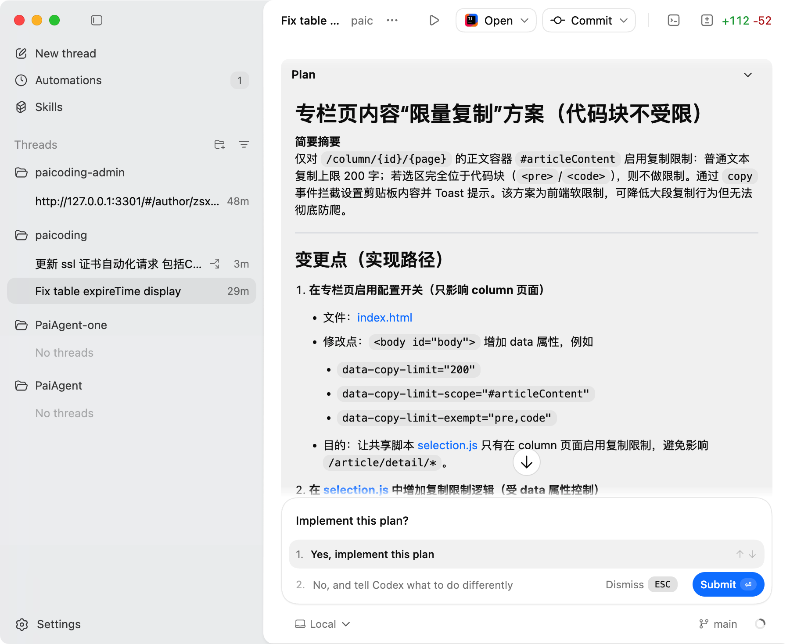Open the terminal panel icon
The width and height of the screenshot is (790, 644).
tap(673, 21)
